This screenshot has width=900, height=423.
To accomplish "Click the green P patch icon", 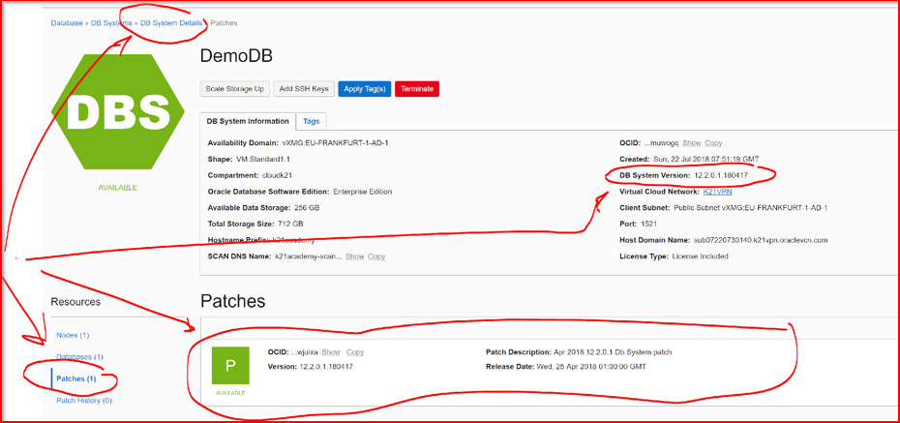I will [x=230, y=366].
